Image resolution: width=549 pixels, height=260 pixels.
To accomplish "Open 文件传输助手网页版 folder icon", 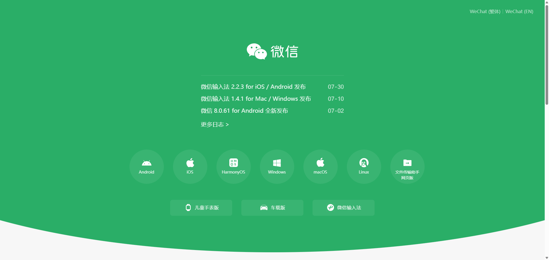I will (407, 167).
